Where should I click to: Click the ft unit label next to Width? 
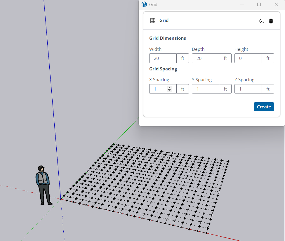pyautogui.click(x=183, y=58)
